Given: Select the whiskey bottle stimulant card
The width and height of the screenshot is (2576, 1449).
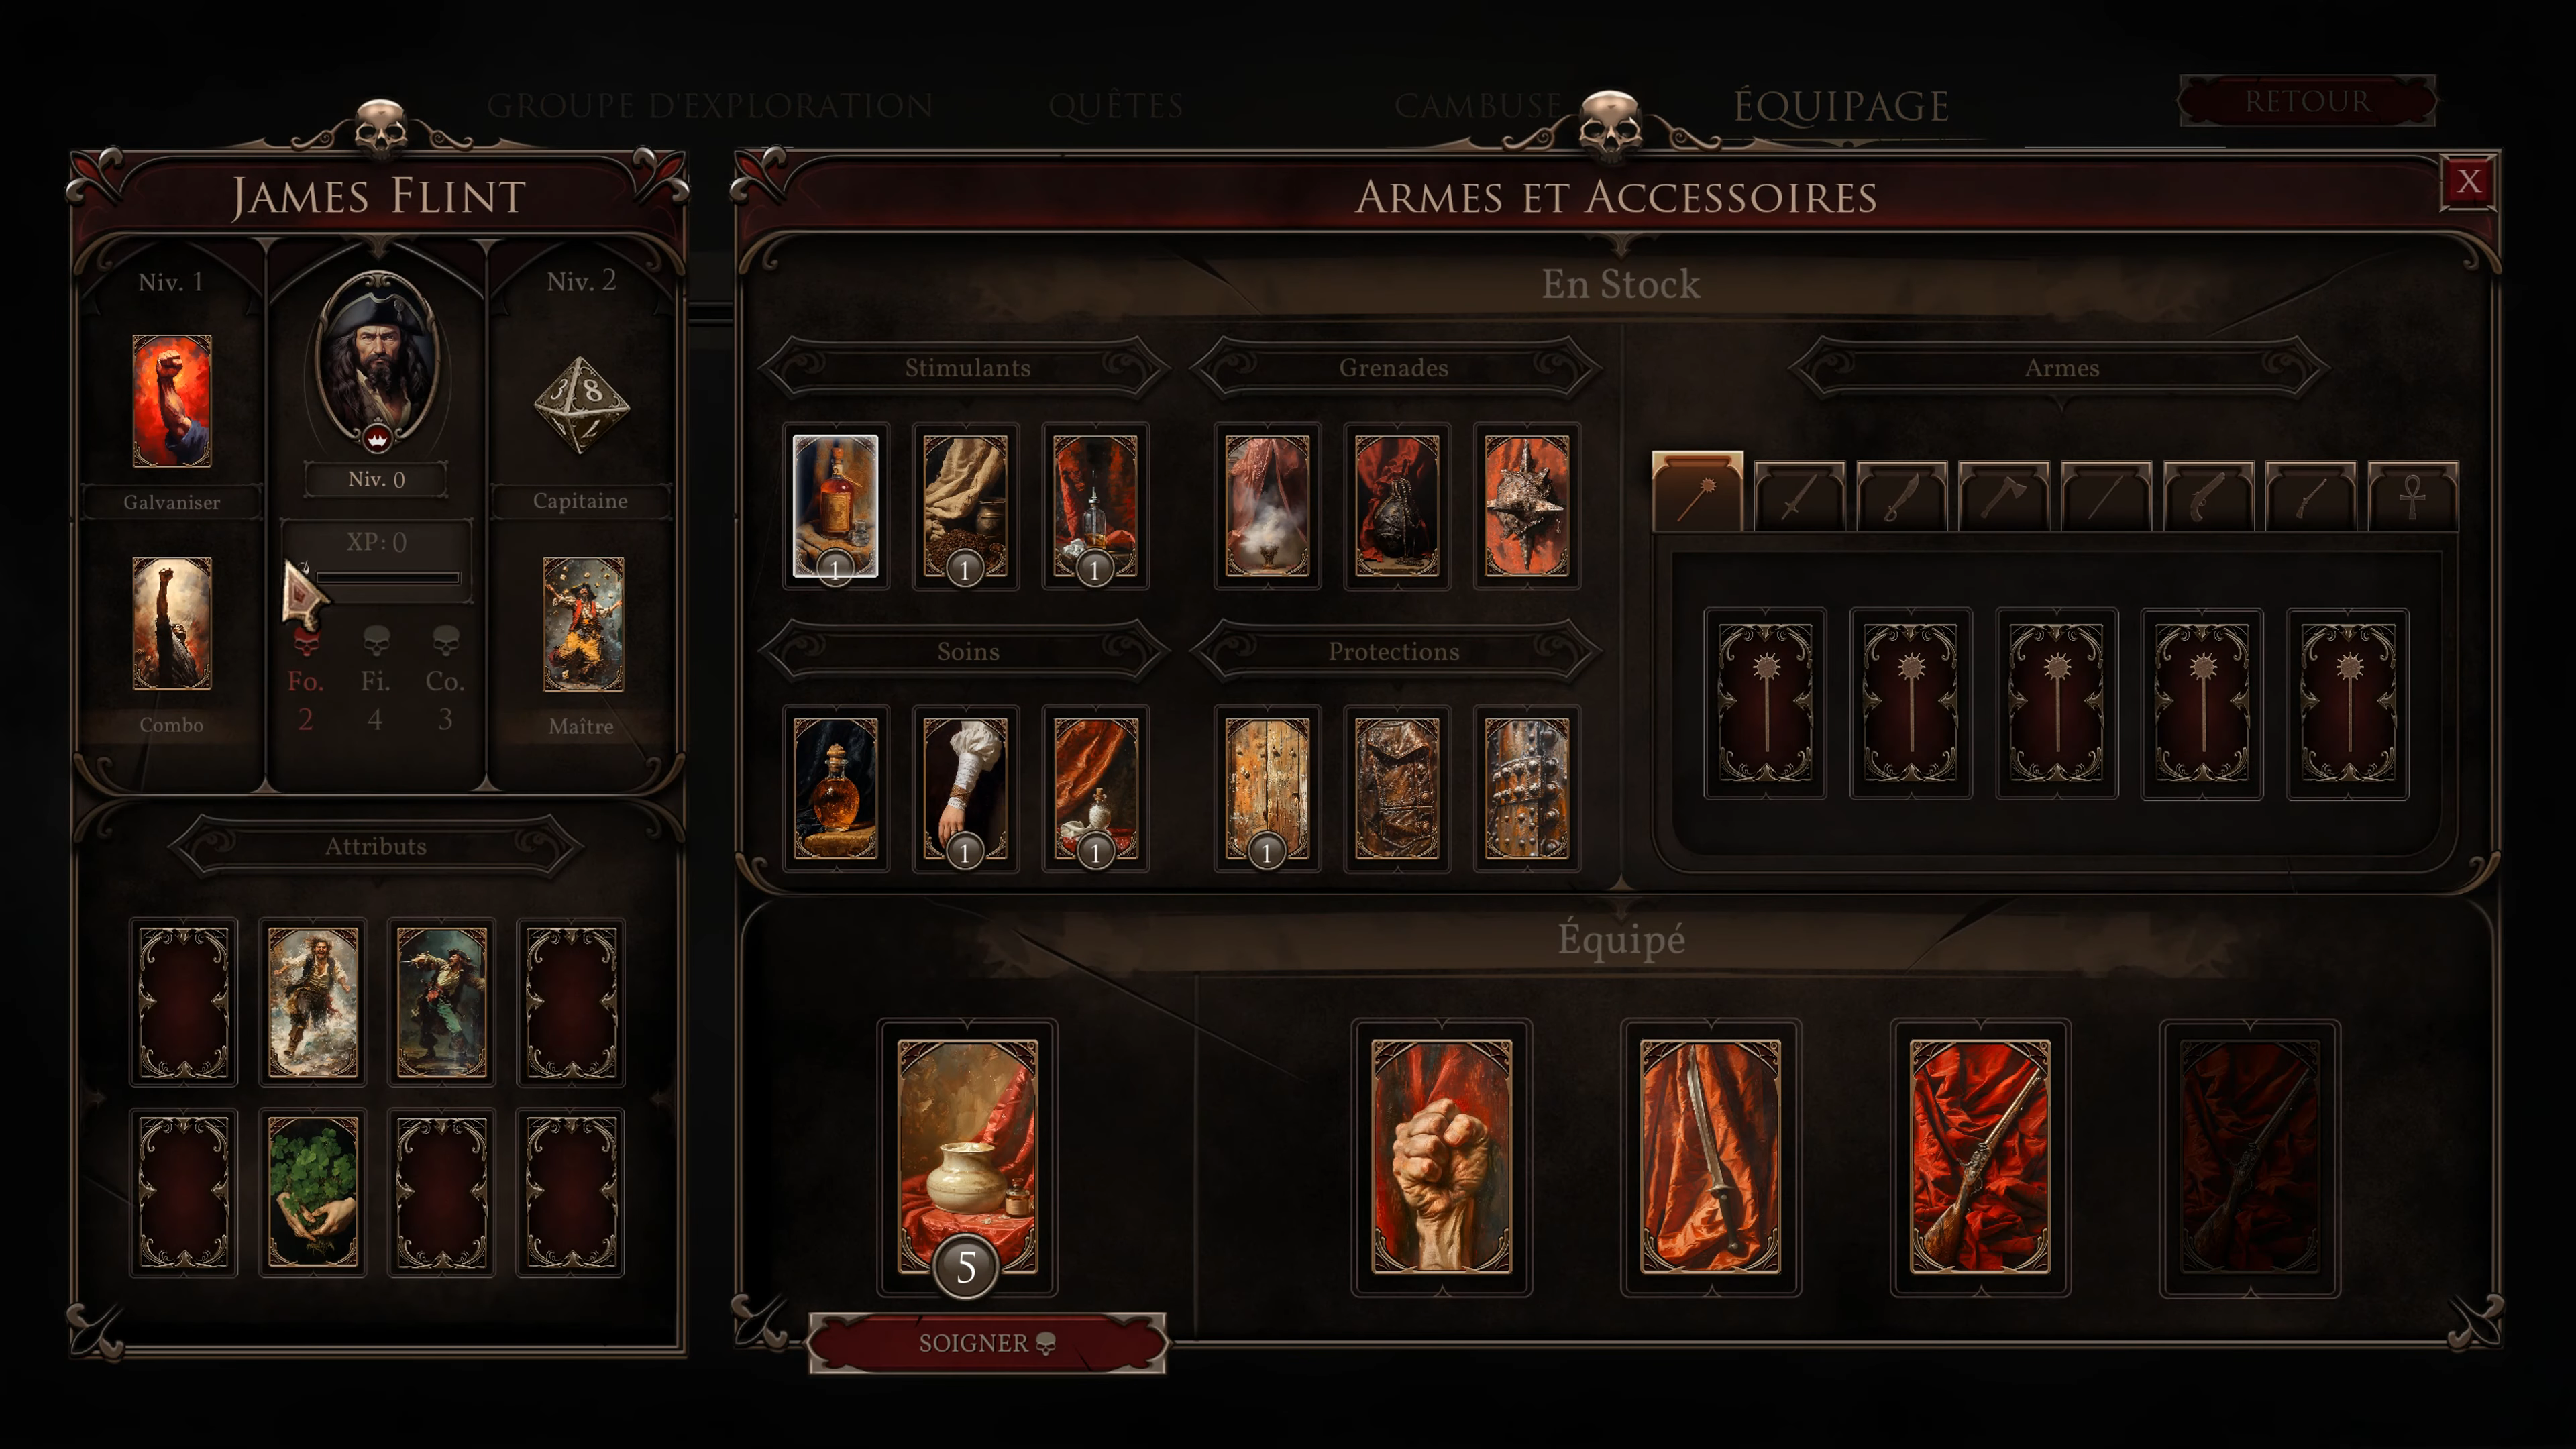Looking at the screenshot, I should 835,506.
